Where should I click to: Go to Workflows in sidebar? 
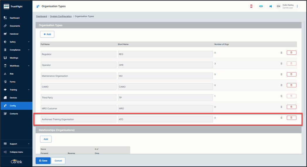[15, 66]
